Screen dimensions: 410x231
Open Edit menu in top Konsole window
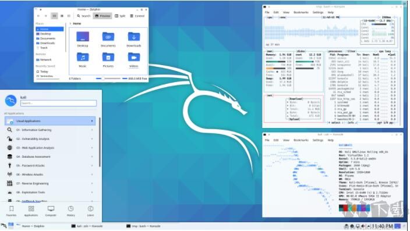276,12
